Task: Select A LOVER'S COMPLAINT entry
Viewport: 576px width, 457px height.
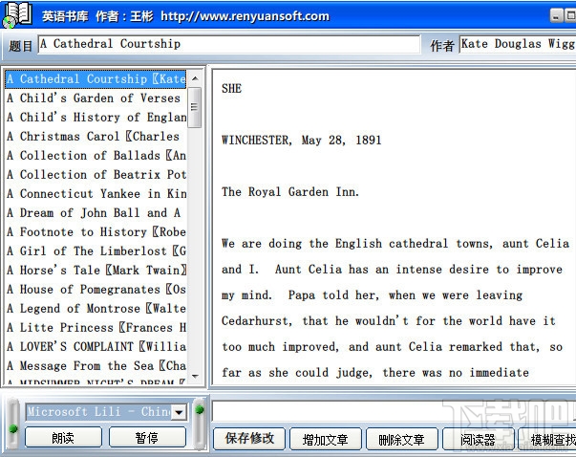Action: 96,347
